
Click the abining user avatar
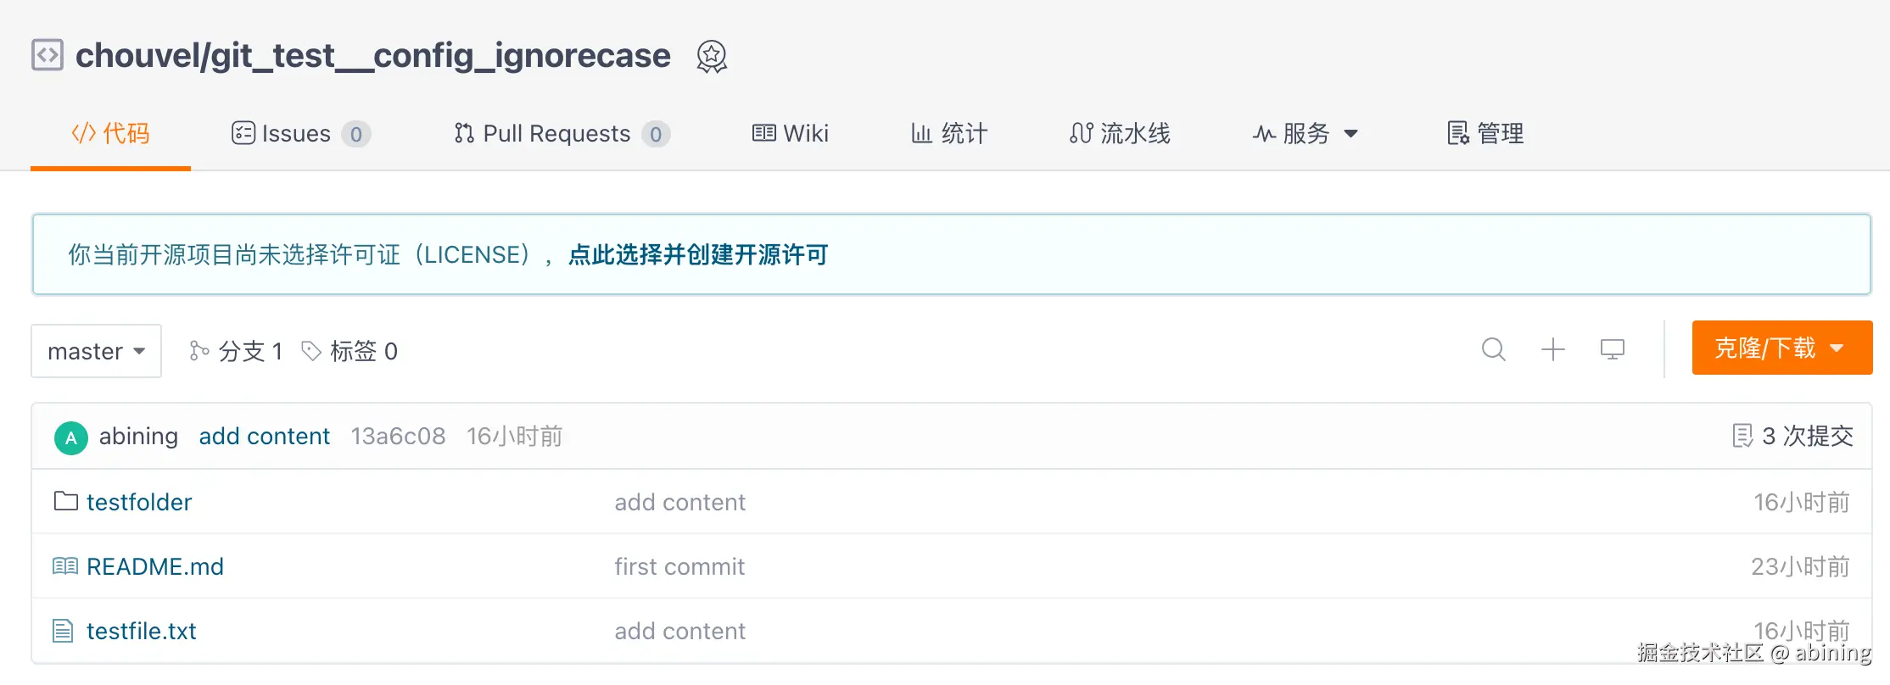coord(71,437)
